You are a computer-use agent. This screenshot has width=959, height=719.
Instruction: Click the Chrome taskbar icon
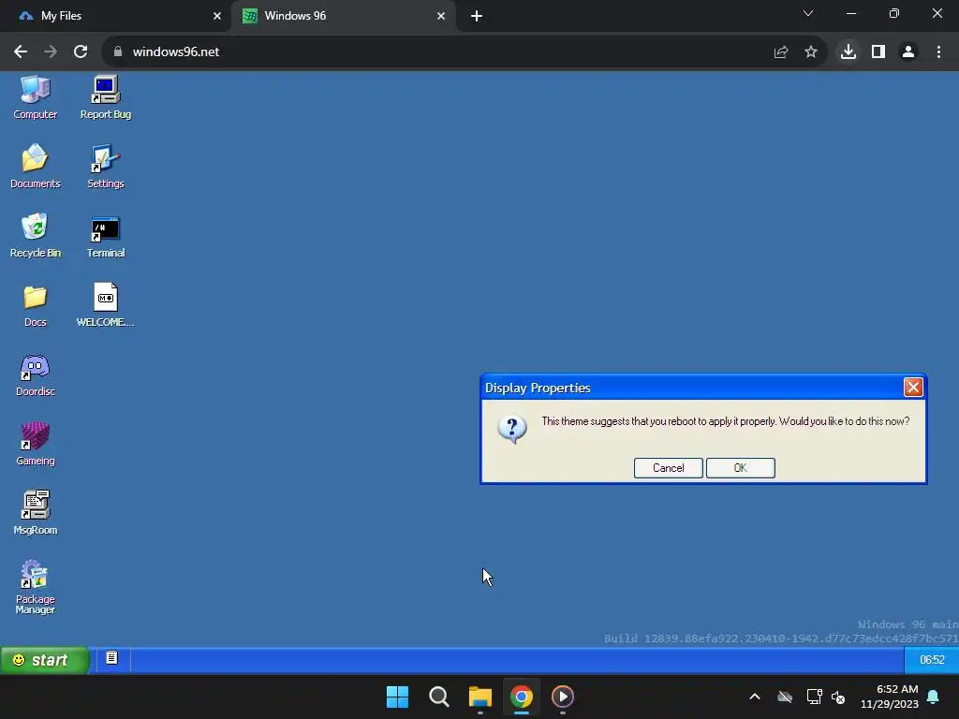[521, 697]
